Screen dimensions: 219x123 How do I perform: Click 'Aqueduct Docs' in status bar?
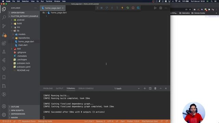coord(27,122)
